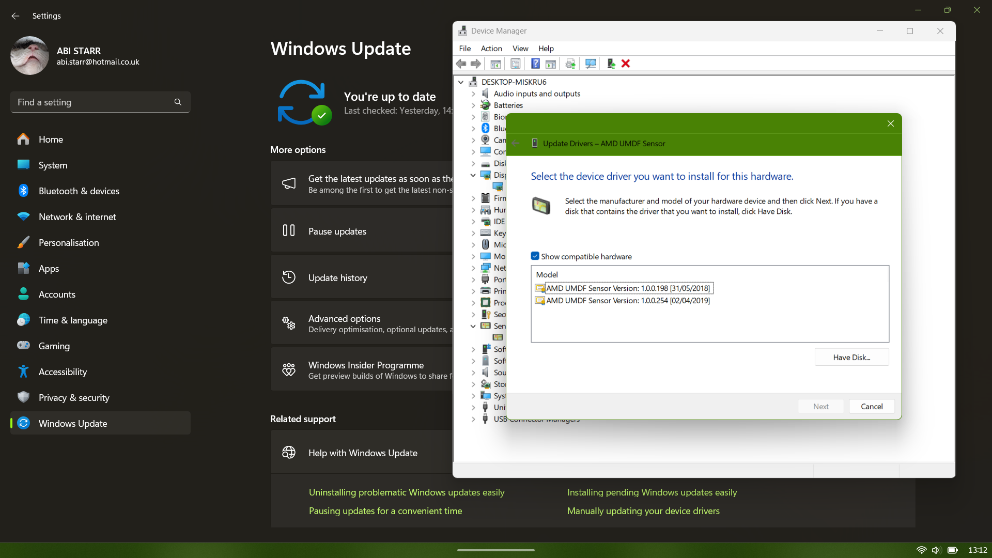This screenshot has height=558, width=992.
Task: Click Scan for hardware changes toolbar icon
Action: click(x=591, y=64)
